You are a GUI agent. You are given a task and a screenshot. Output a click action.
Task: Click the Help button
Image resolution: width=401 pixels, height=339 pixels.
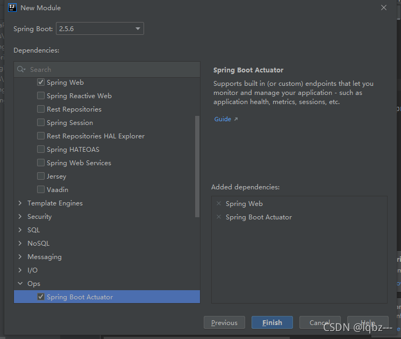point(368,322)
